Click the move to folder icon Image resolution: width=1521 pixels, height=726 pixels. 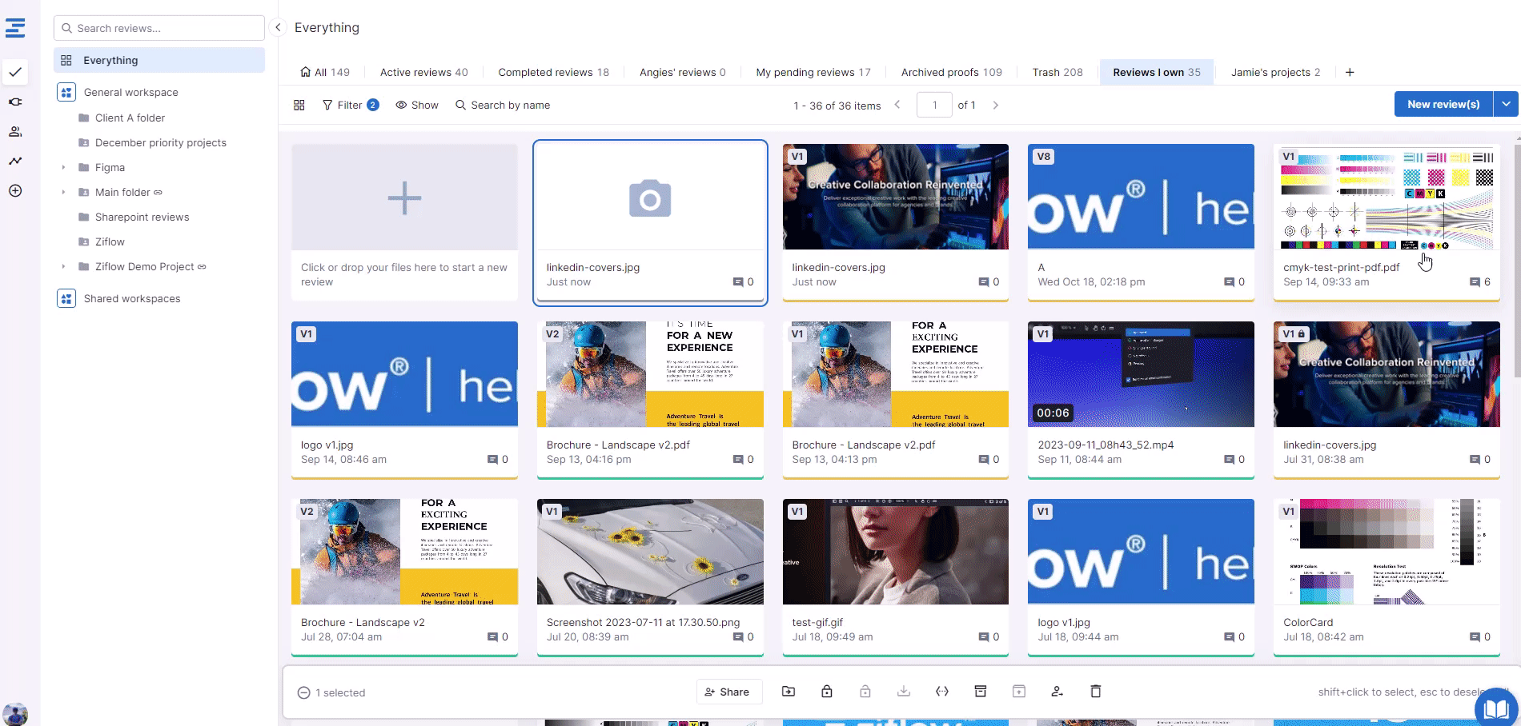pyautogui.click(x=789, y=692)
